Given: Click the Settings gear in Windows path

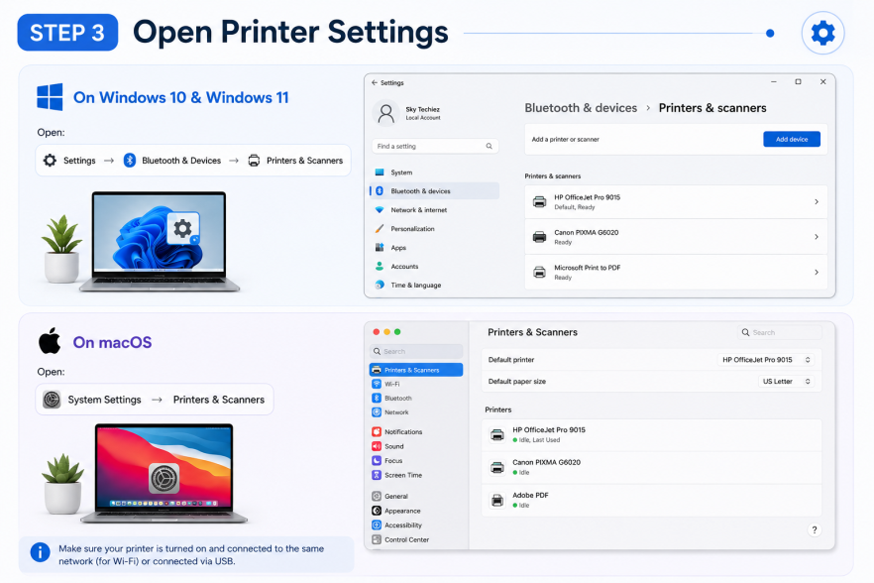Looking at the screenshot, I should 50,161.
